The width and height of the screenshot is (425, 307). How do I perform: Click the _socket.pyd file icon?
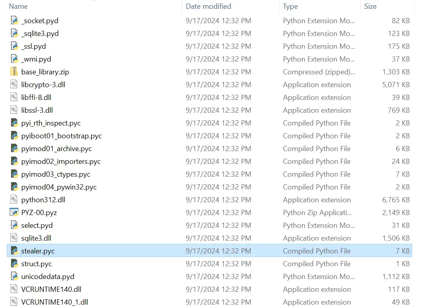point(14,20)
